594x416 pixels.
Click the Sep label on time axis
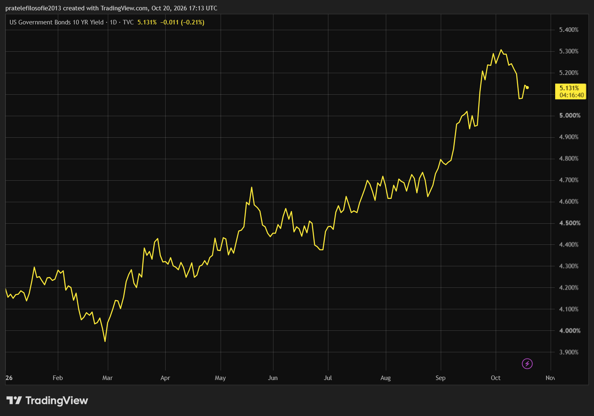tap(440, 378)
